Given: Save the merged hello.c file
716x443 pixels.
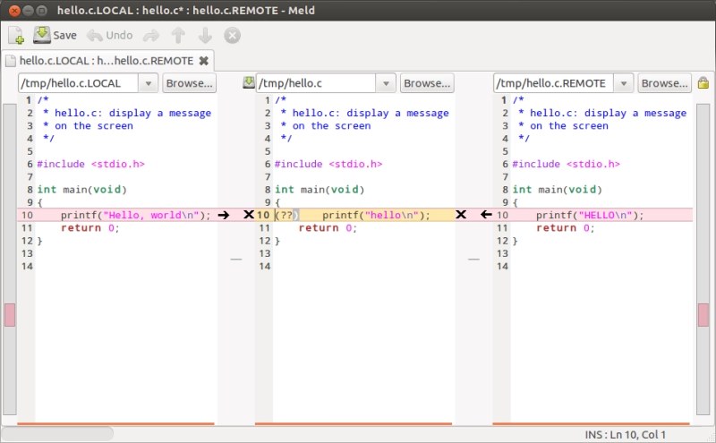Looking at the screenshot, I should [x=55, y=35].
